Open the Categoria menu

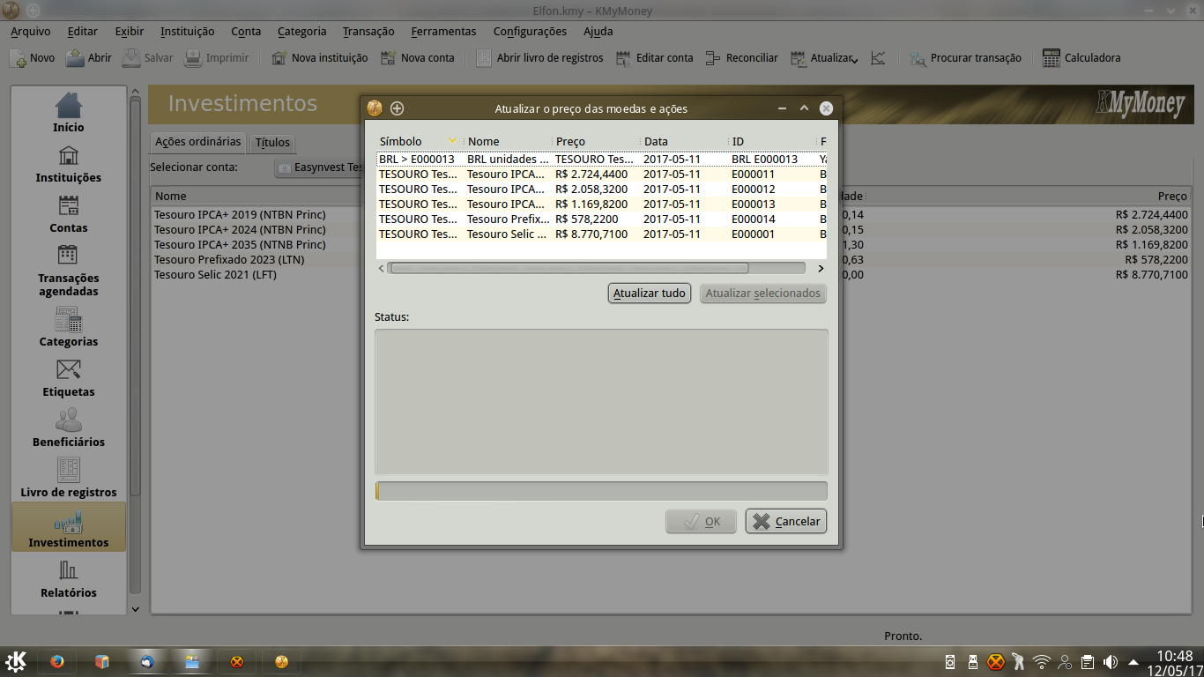[301, 31]
